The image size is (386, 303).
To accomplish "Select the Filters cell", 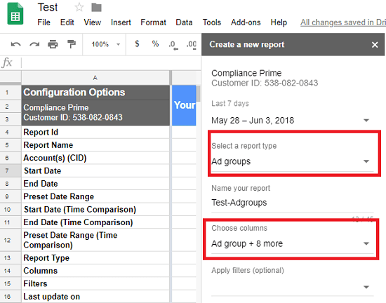I will pyautogui.click(x=95, y=283).
